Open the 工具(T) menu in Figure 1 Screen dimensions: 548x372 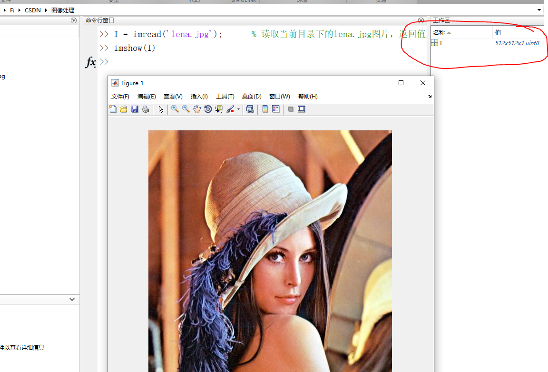point(225,97)
